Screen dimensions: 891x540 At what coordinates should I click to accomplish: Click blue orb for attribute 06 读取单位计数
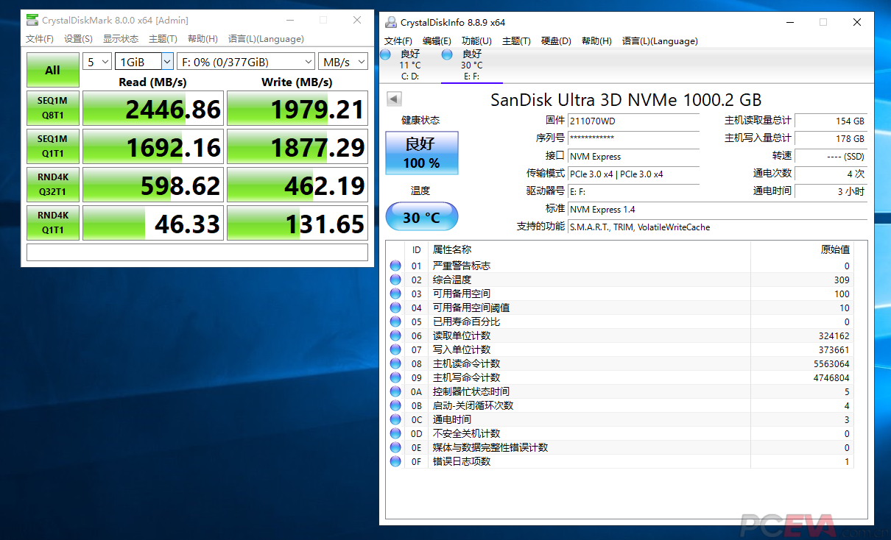coord(396,335)
